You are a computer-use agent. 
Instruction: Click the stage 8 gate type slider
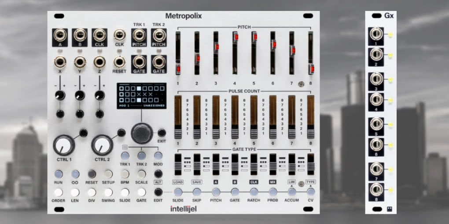point(311,164)
